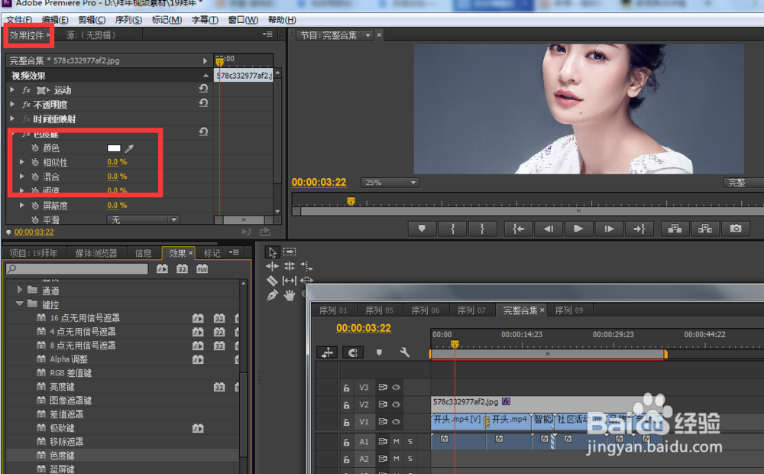Click the white 颜色 swatch

coord(114,148)
